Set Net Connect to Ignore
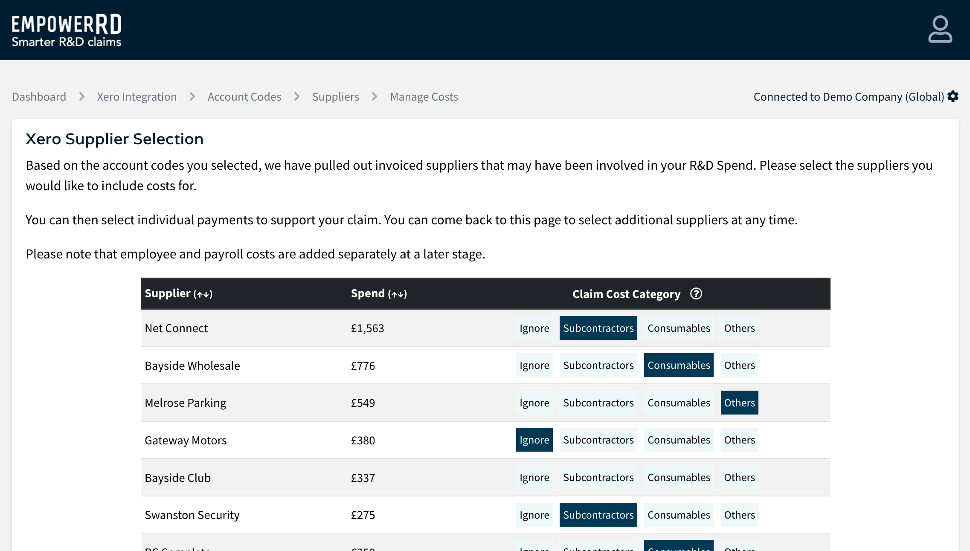The height and width of the screenshot is (551, 970). click(534, 328)
